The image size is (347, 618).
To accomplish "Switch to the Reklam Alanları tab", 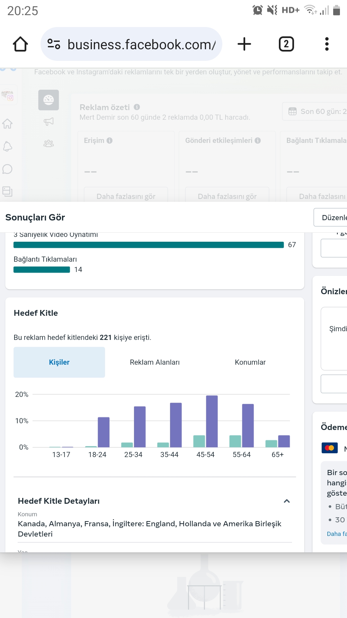I will pyautogui.click(x=155, y=362).
